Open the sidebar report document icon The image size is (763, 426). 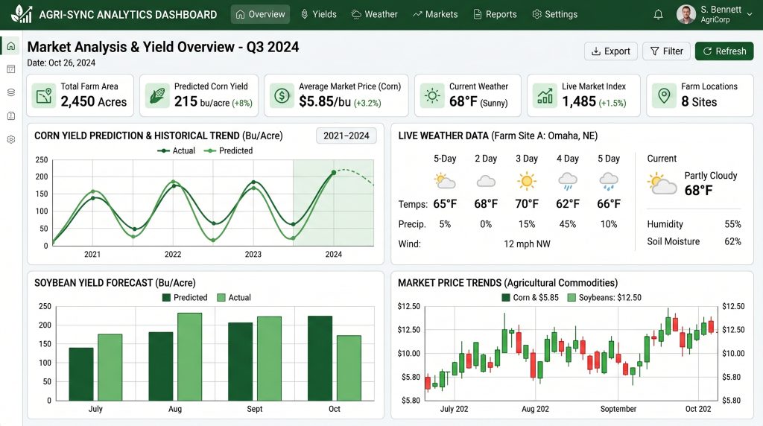coord(11,115)
